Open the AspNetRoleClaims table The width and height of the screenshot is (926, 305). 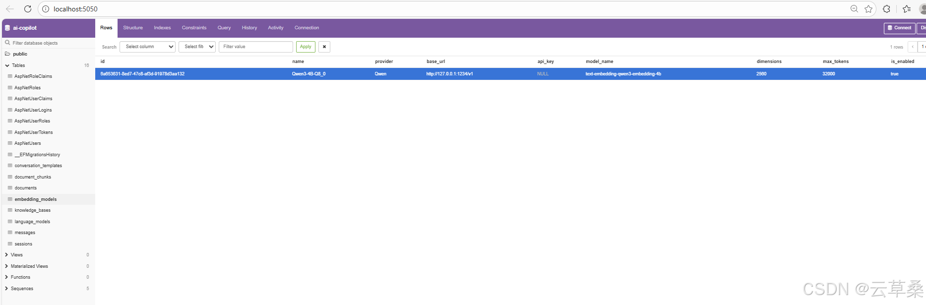(x=33, y=76)
